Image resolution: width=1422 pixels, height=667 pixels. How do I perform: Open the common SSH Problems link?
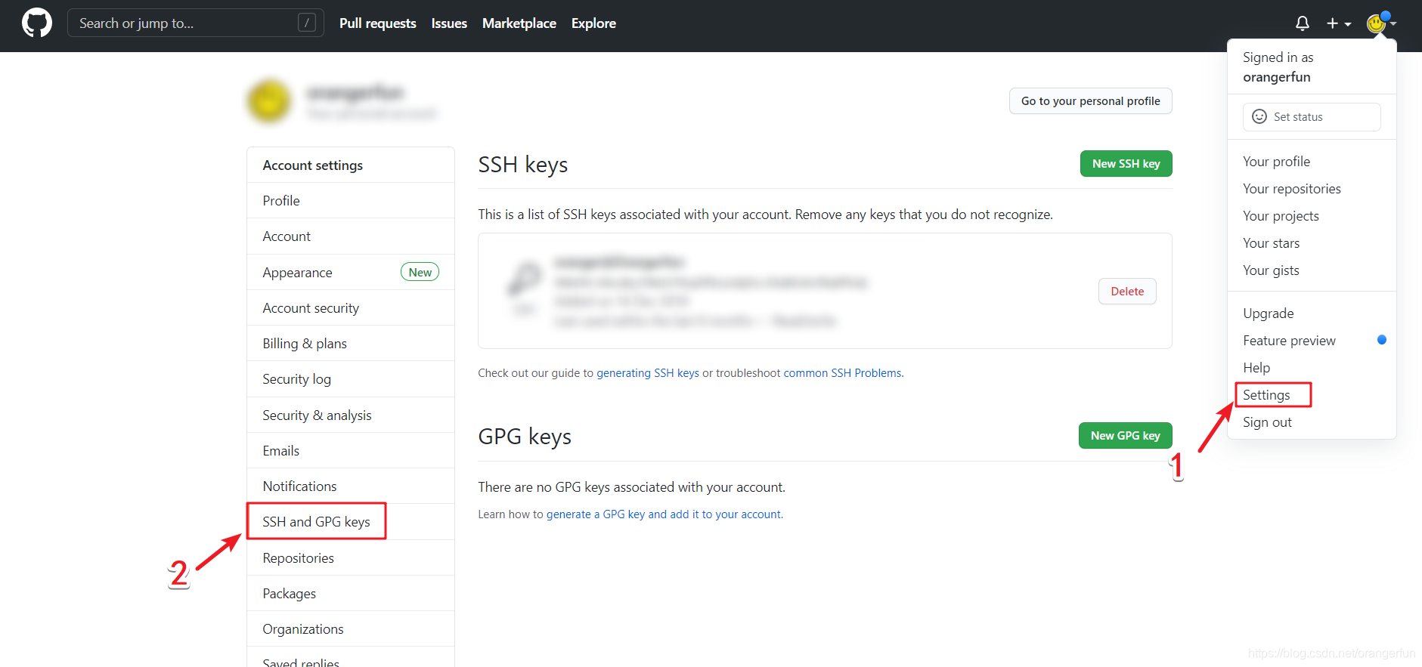842,373
